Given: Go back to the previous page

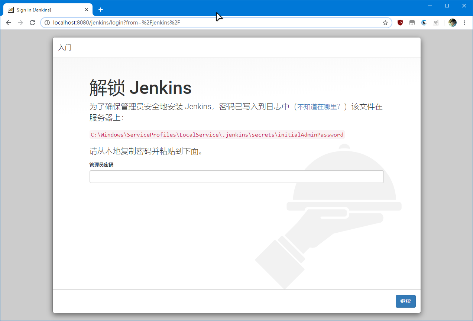Looking at the screenshot, I should click(x=9, y=23).
